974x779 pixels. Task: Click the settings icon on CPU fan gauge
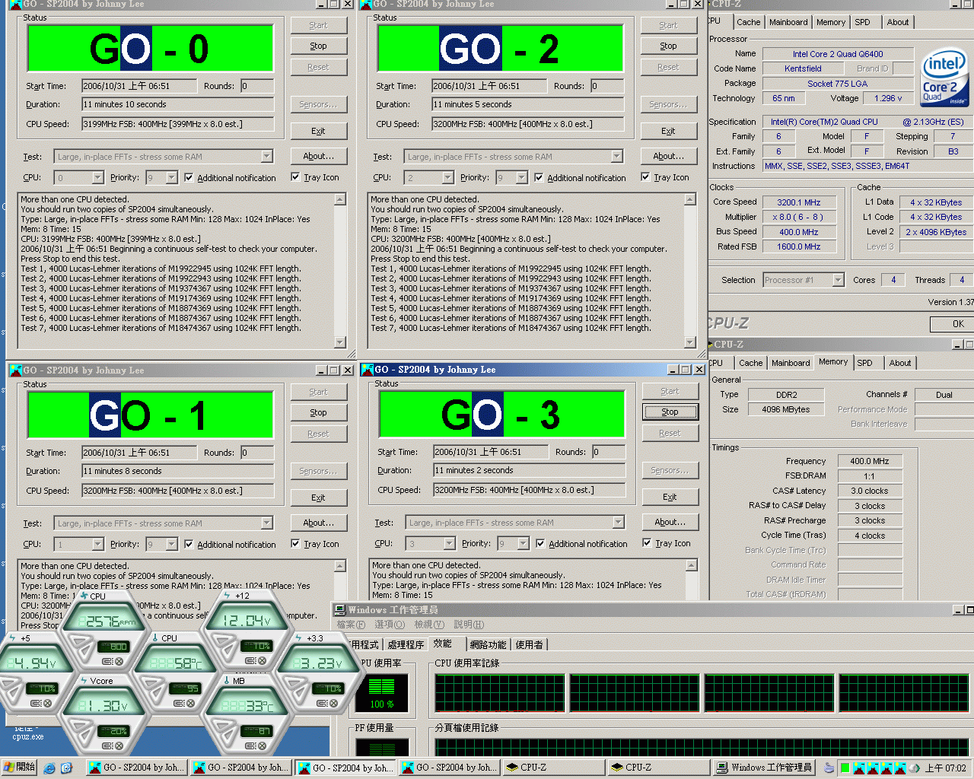[107, 661]
